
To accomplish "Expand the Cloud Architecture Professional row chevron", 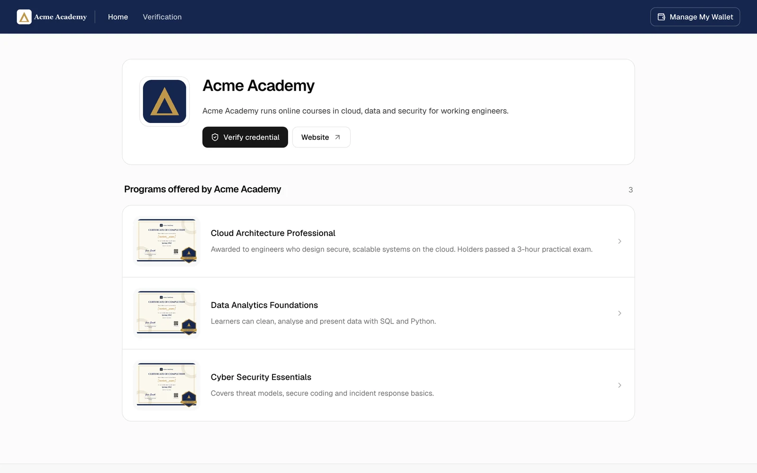I will pos(619,241).
